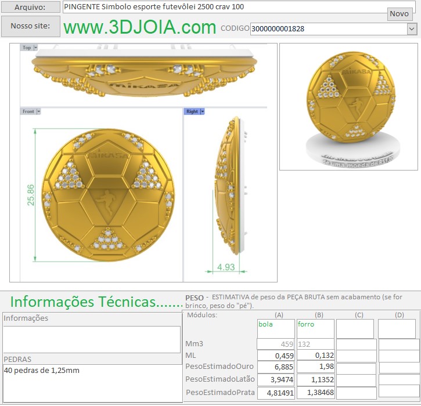The width and height of the screenshot is (421, 406).
Task: Select module A 'bola' name field
Action: 276,328
